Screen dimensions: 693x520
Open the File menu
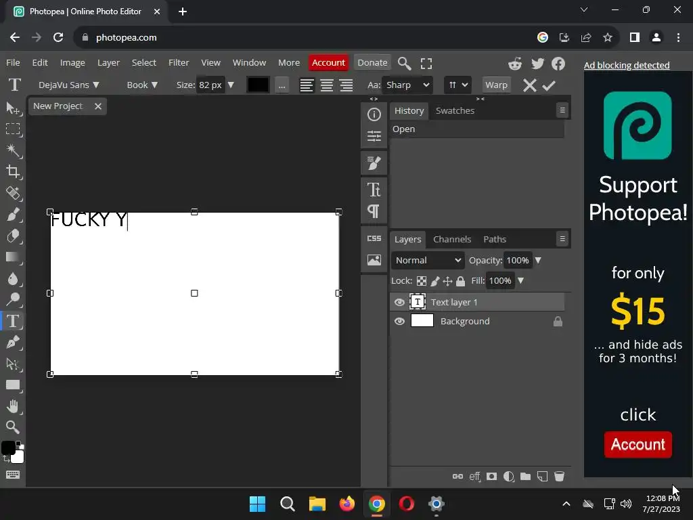point(13,63)
